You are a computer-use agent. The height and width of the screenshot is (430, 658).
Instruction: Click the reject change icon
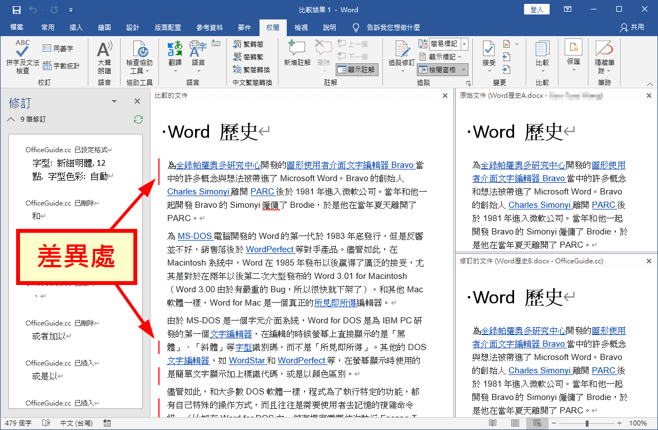506,44
